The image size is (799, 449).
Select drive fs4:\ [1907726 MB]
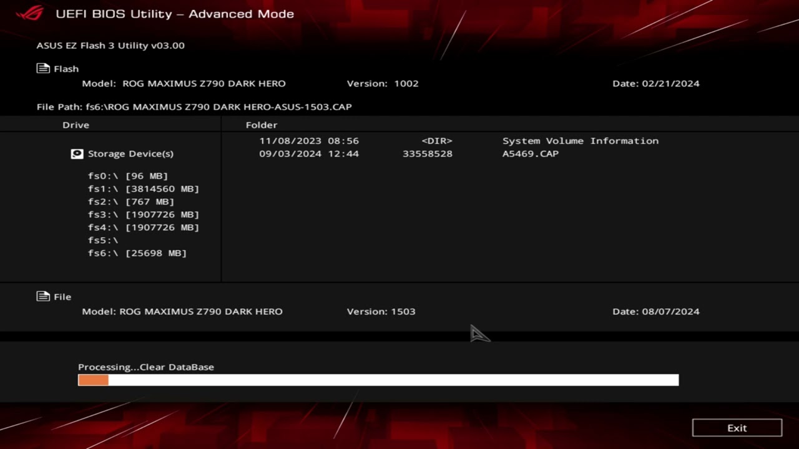point(144,227)
